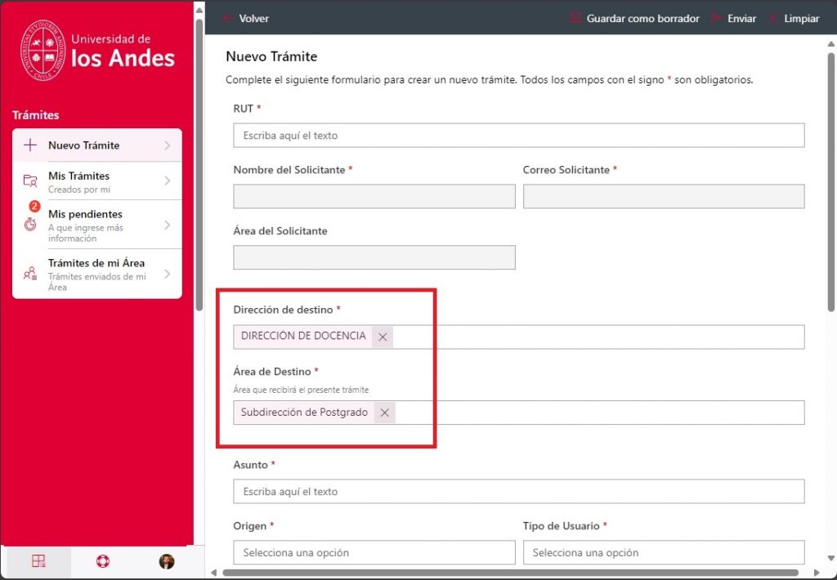Click the Limpiar button
This screenshot has height=580, width=837.
[x=794, y=18]
